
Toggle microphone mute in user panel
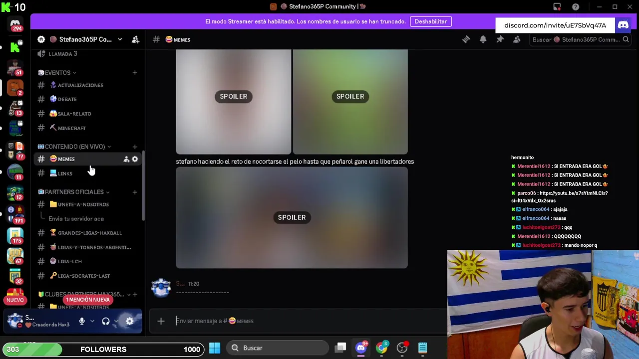pos(82,322)
